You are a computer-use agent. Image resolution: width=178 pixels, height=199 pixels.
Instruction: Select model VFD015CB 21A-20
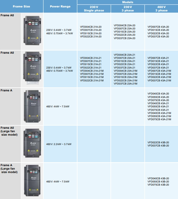91,33
